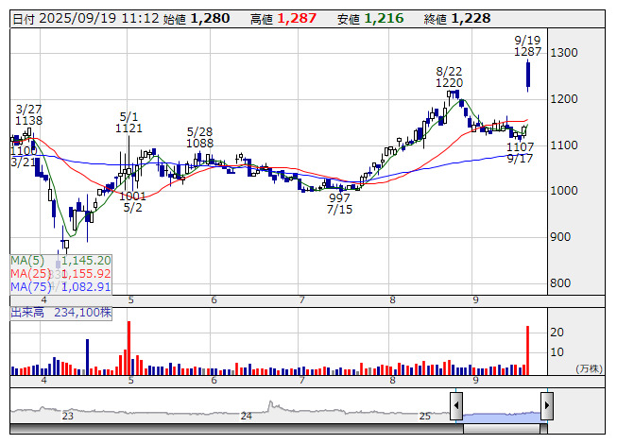Screen dimensions: 617x444
Task: Click the left range handle arrow in navigator
Action: click(456, 405)
